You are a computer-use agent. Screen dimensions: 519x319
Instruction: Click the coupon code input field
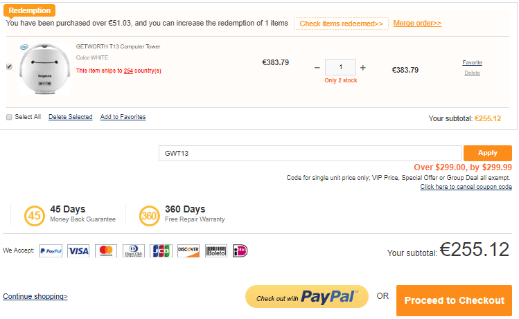310,153
